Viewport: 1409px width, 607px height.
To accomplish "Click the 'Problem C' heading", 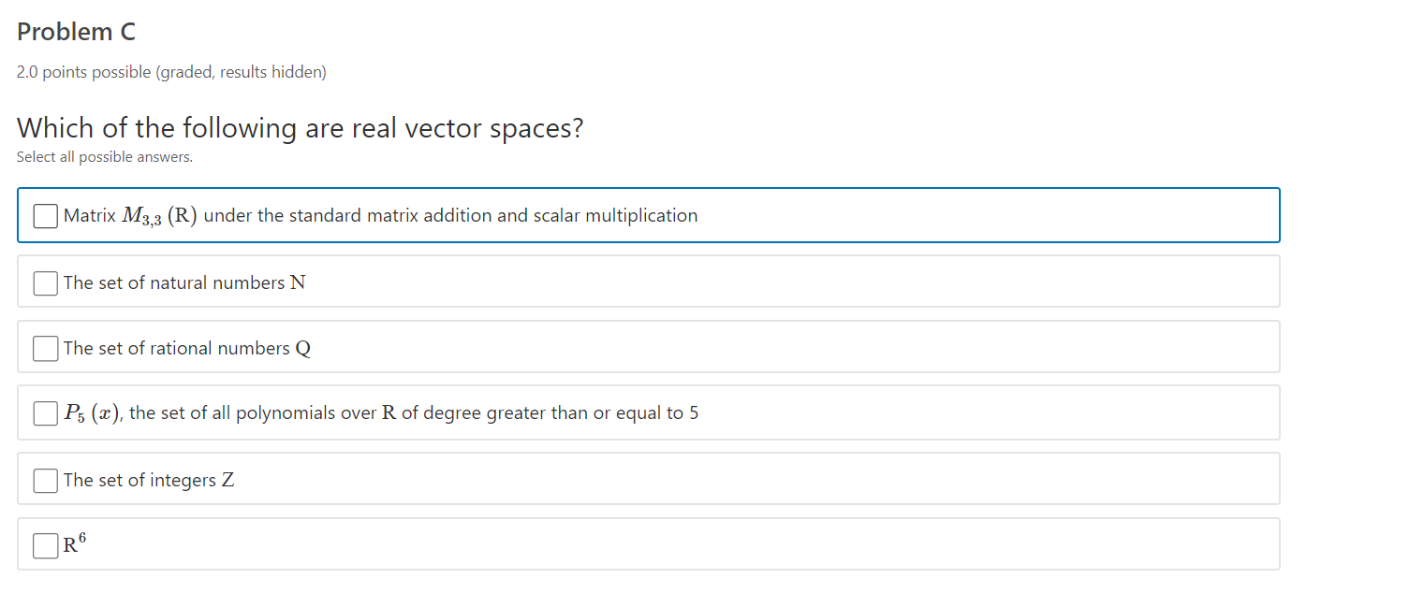I will coord(76,32).
